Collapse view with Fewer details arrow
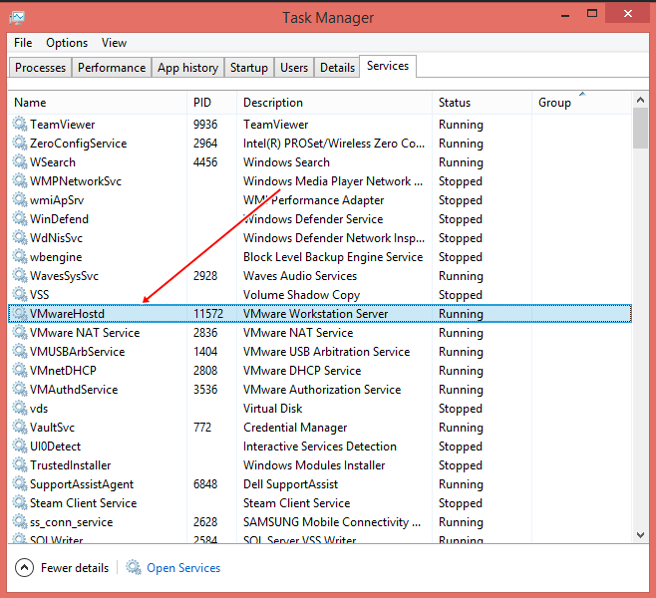The image size is (656, 598). (x=24, y=567)
